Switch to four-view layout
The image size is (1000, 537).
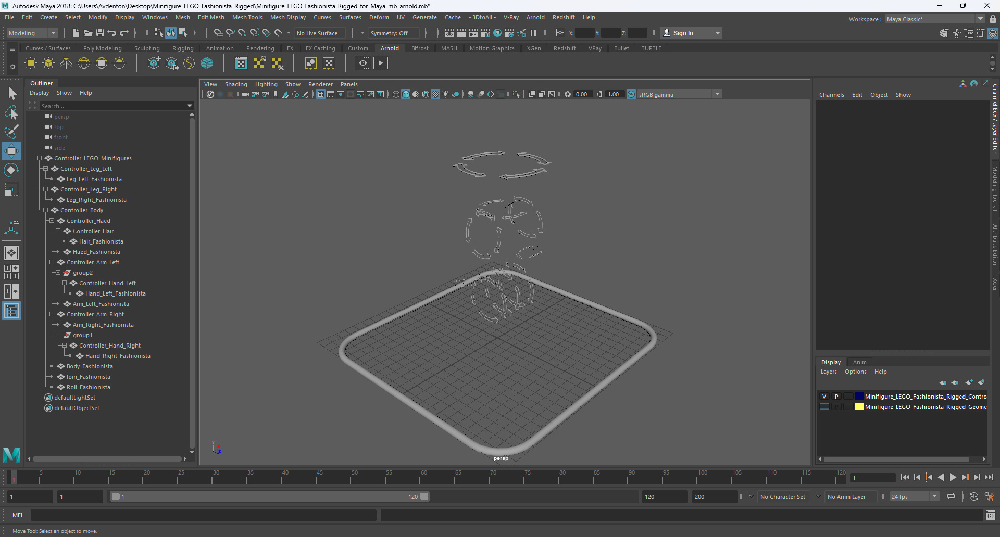coord(11,272)
